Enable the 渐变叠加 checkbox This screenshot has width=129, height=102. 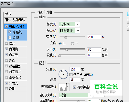[6, 72]
